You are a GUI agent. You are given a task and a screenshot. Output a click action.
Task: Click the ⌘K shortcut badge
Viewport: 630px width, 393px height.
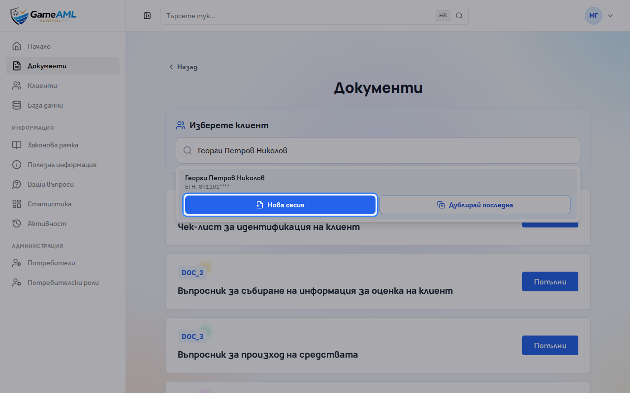(x=443, y=16)
